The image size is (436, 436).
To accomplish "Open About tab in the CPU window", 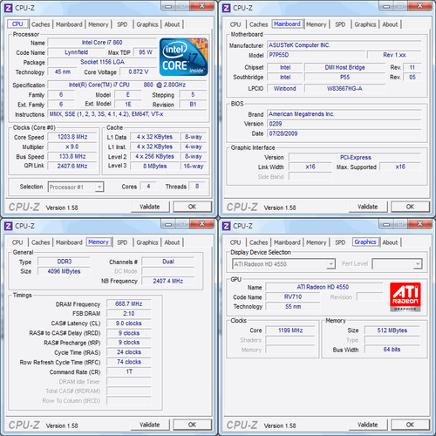I will click(172, 24).
